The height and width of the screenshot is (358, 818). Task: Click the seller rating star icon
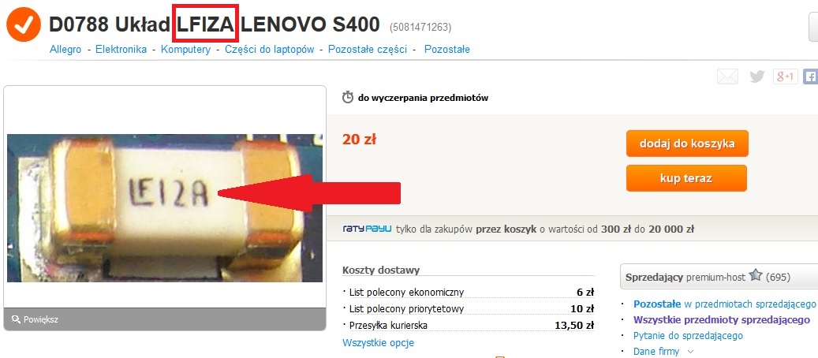(756, 275)
